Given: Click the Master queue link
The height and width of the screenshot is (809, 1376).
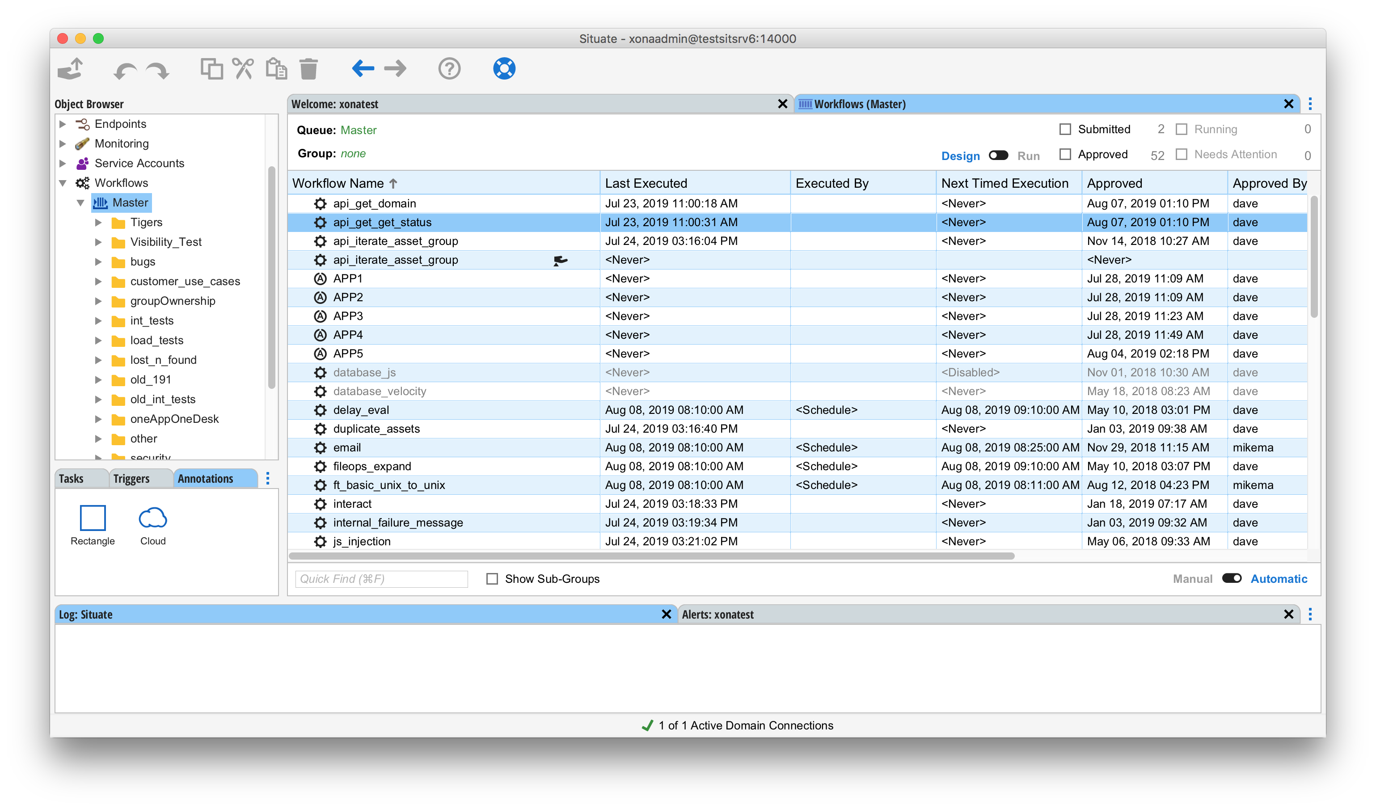Looking at the screenshot, I should 358,130.
